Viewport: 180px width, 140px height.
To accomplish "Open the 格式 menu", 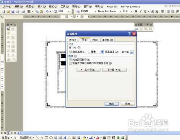I will click(53, 6).
